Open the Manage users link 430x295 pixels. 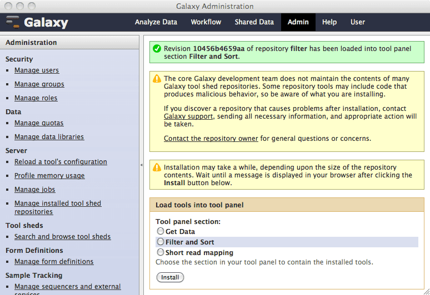37,70
